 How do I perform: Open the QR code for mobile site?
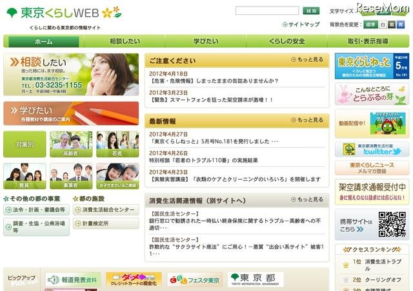pyautogui.click(x=392, y=224)
